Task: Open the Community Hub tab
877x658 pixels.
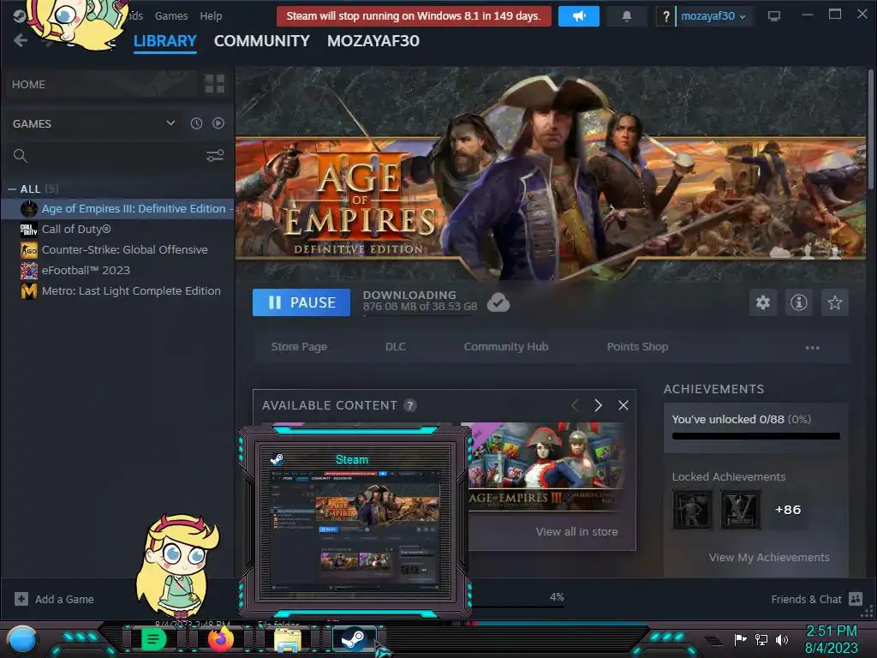Action: 506,347
